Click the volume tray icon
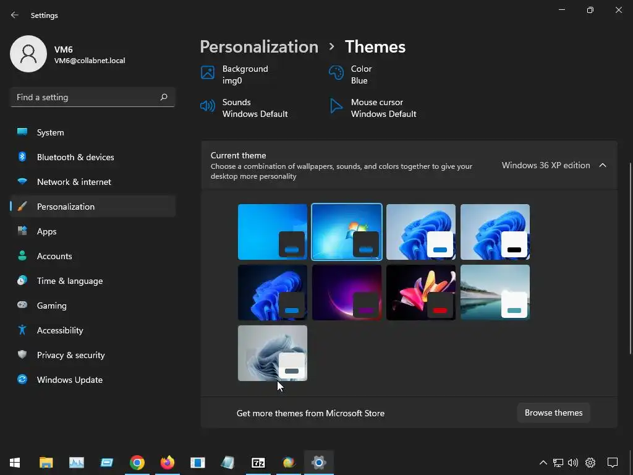This screenshot has height=475, width=633. [x=573, y=463]
